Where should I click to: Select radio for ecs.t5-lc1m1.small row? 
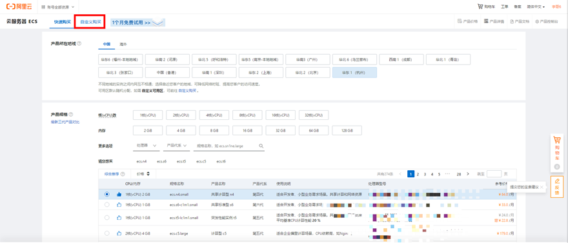point(107,218)
